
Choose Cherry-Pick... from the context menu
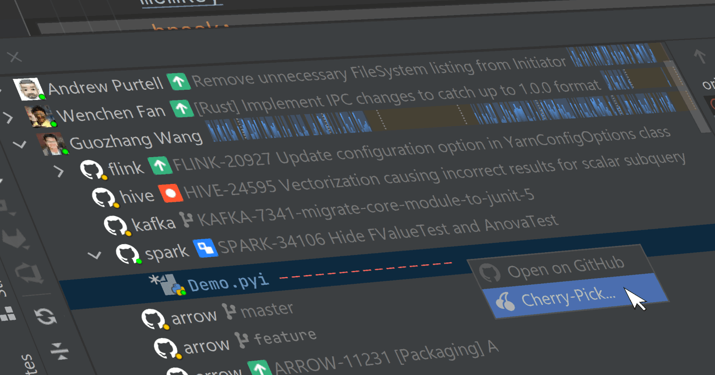568,297
